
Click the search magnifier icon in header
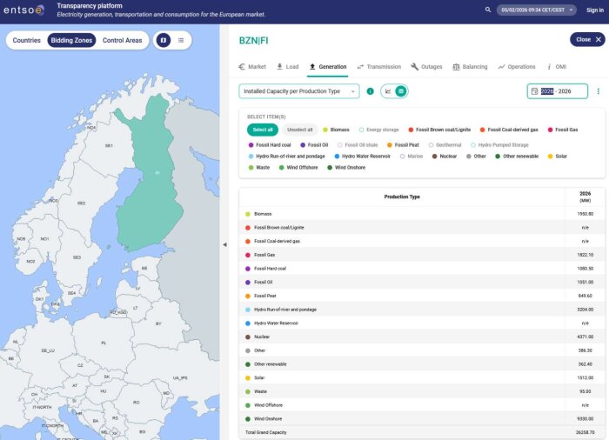[488, 10]
